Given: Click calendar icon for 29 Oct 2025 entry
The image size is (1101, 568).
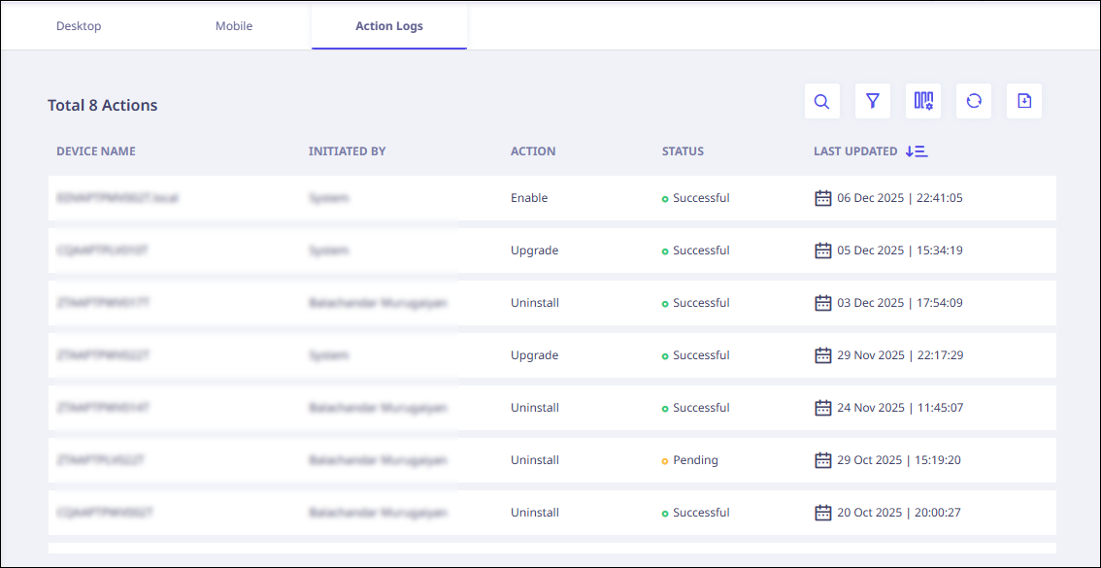Looking at the screenshot, I should click(823, 460).
